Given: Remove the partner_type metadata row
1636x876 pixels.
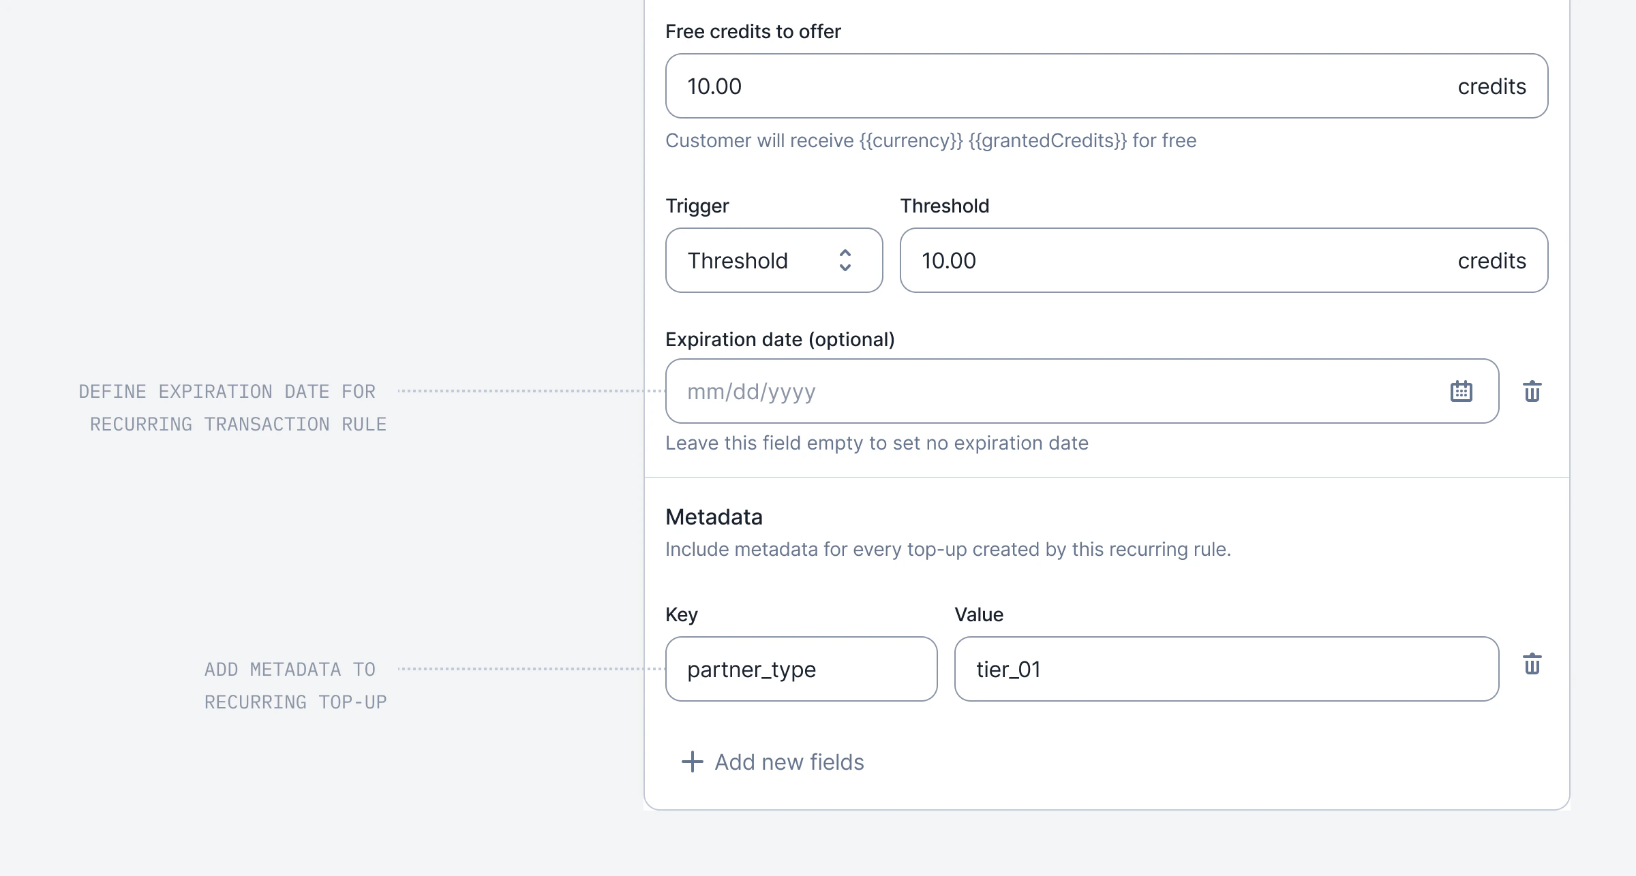Looking at the screenshot, I should [1532, 663].
